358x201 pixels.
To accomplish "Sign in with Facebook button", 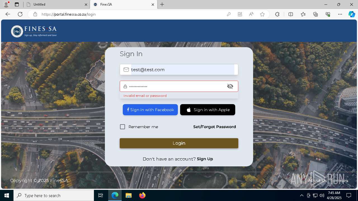I will pyautogui.click(x=150, y=110).
